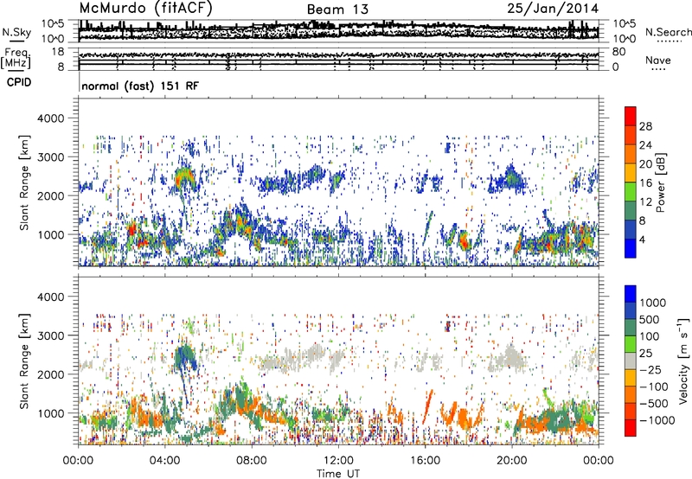Click the "25" label on Velocity colorbar

click(646, 354)
